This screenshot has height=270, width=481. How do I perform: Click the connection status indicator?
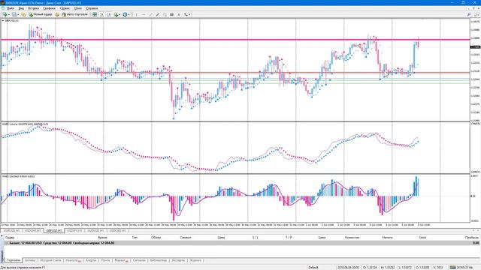click(x=461, y=267)
